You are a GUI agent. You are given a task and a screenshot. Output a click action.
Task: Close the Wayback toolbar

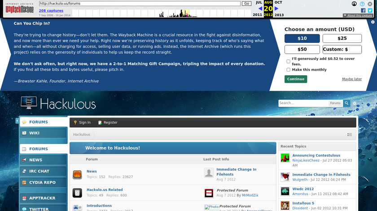[370, 4]
